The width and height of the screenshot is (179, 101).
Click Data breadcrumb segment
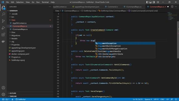pos(57,11)
